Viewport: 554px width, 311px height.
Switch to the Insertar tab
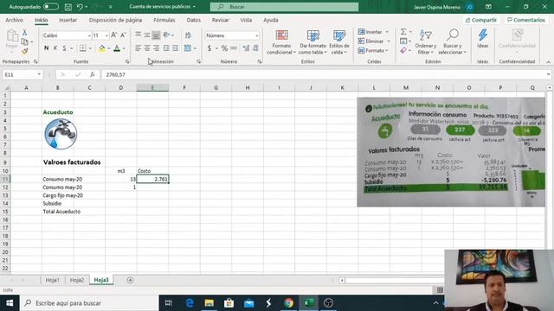pyautogui.click(x=68, y=20)
